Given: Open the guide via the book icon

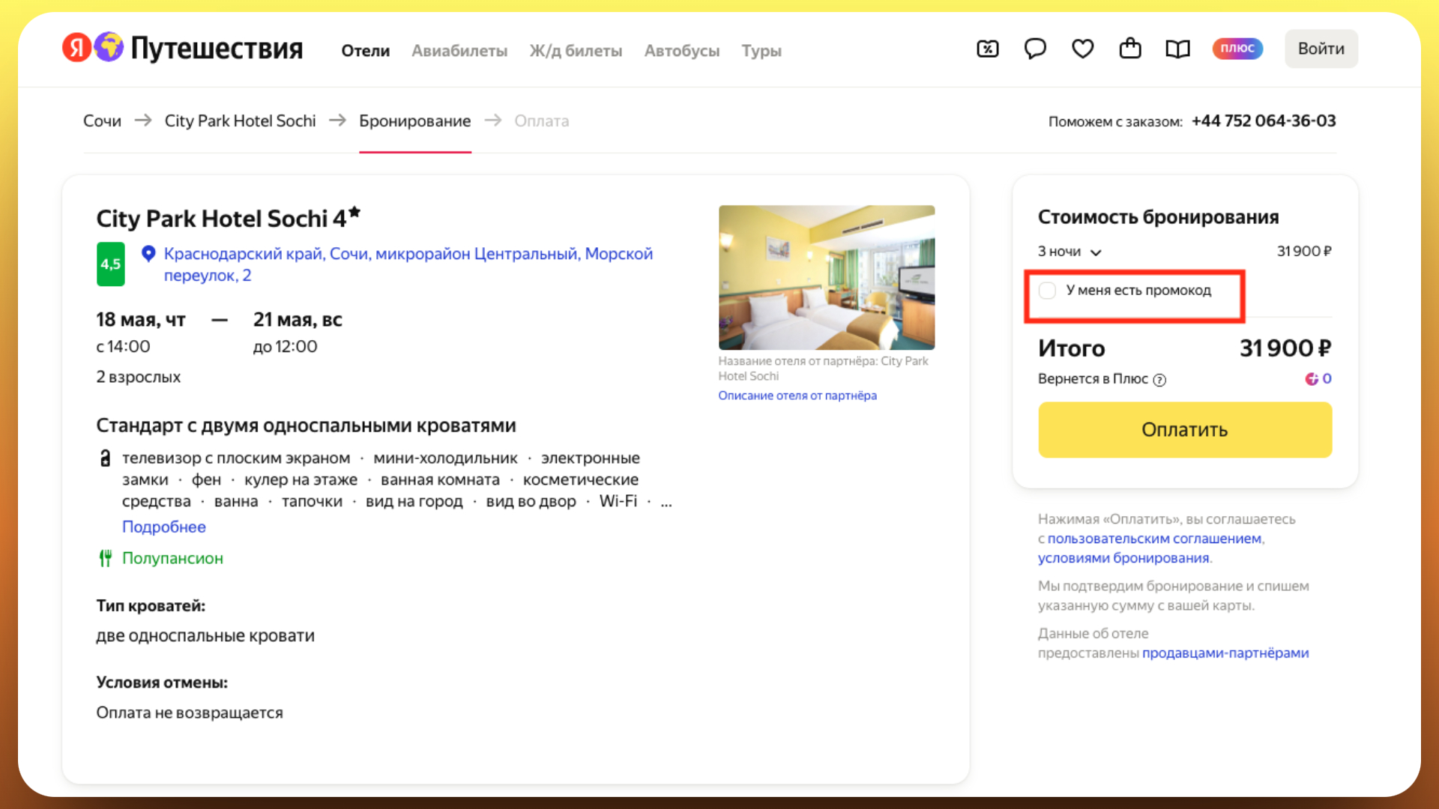Looking at the screenshot, I should [x=1177, y=49].
